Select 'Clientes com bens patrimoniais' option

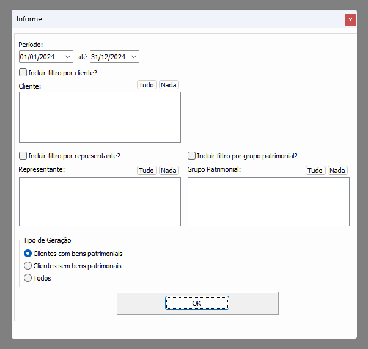coord(28,254)
